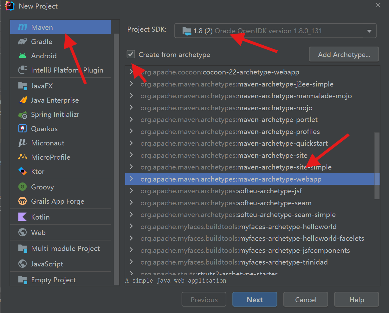The height and width of the screenshot is (313, 389).
Task: Click the Grails App Forge icon
Action: (23, 201)
